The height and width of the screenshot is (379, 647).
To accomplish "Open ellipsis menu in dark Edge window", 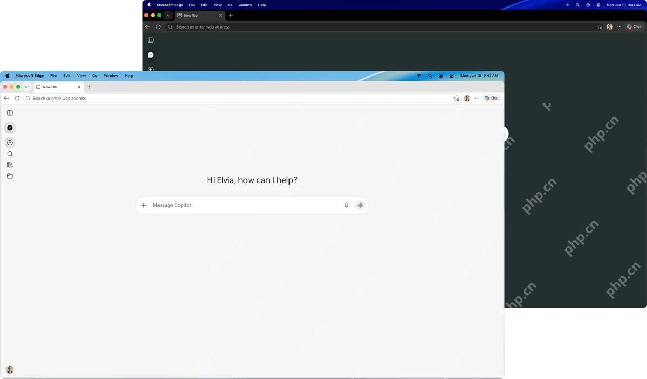I will (619, 26).
